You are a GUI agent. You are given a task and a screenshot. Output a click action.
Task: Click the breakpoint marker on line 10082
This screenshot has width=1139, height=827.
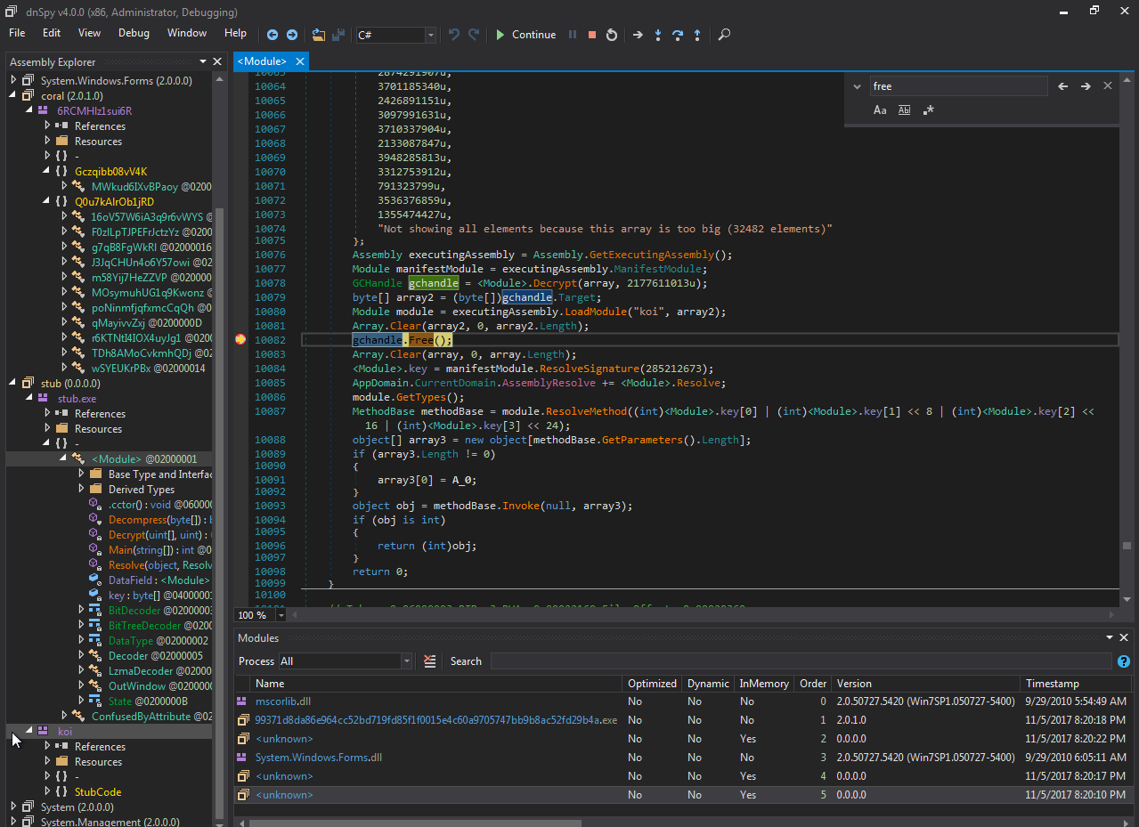pos(240,340)
